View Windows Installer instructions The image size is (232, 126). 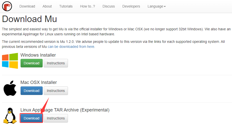tap(56, 63)
